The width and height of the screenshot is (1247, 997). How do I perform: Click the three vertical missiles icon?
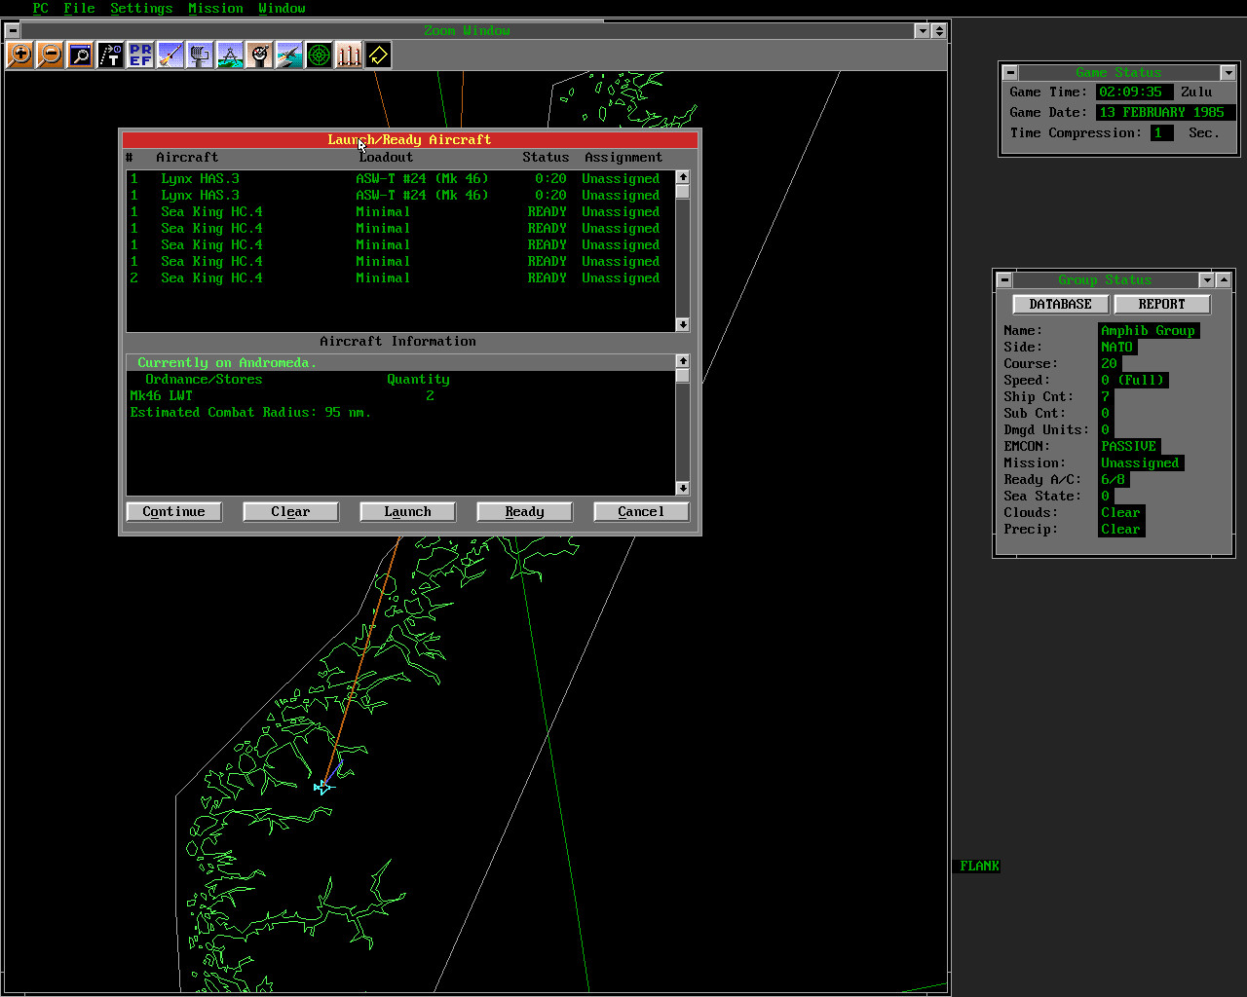[349, 55]
